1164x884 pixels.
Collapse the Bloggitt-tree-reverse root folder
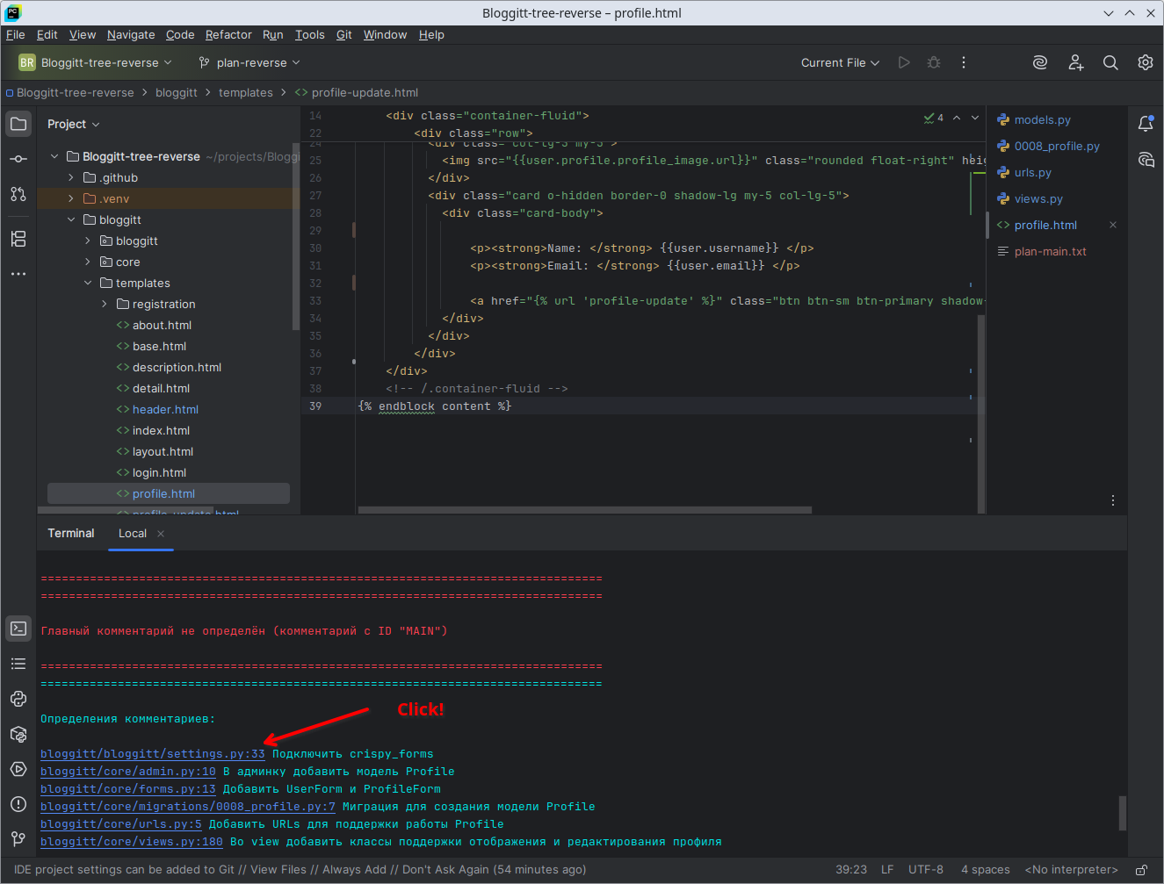(54, 156)
